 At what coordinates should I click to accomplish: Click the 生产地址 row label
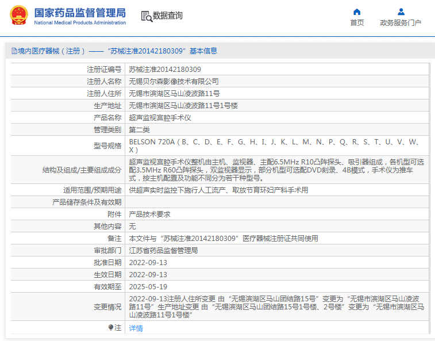(x=107, y=106)
